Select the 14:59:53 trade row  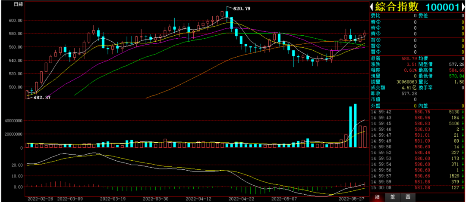coord(417,159)
